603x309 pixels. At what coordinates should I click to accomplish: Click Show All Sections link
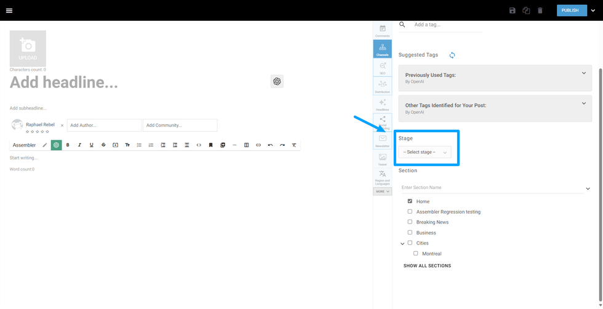coord(427,266)
